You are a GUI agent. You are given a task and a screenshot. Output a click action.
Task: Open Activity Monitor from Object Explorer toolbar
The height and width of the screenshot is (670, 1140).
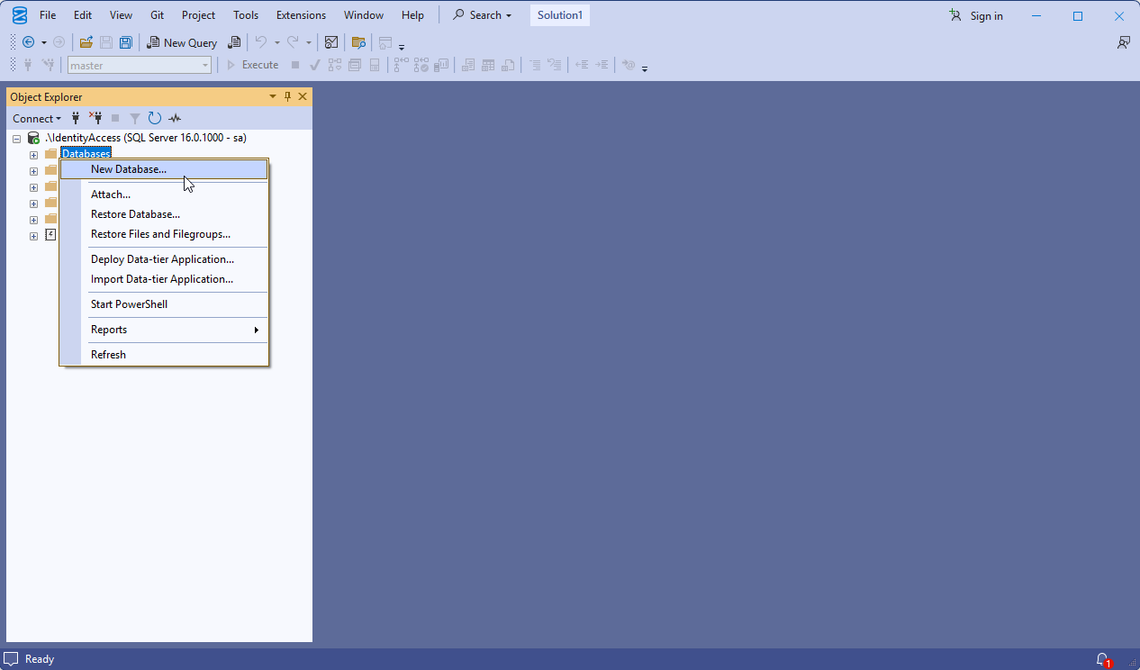[x=175, y=118]
